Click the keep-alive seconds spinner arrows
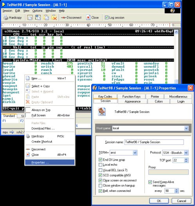Image resolution: width=195 pixels, height=206 pixels. (x=176, y=191)
